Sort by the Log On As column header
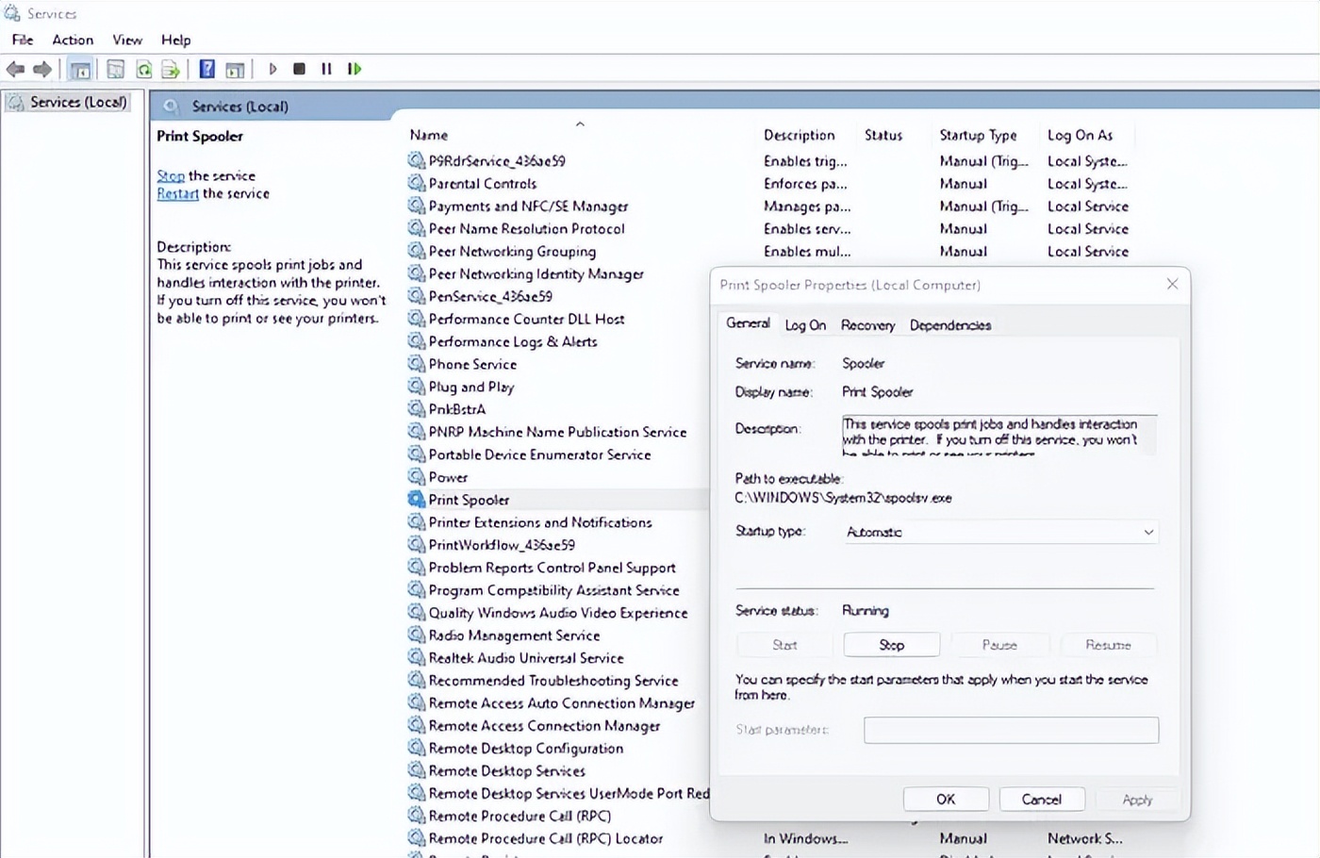 (1081, 135)
